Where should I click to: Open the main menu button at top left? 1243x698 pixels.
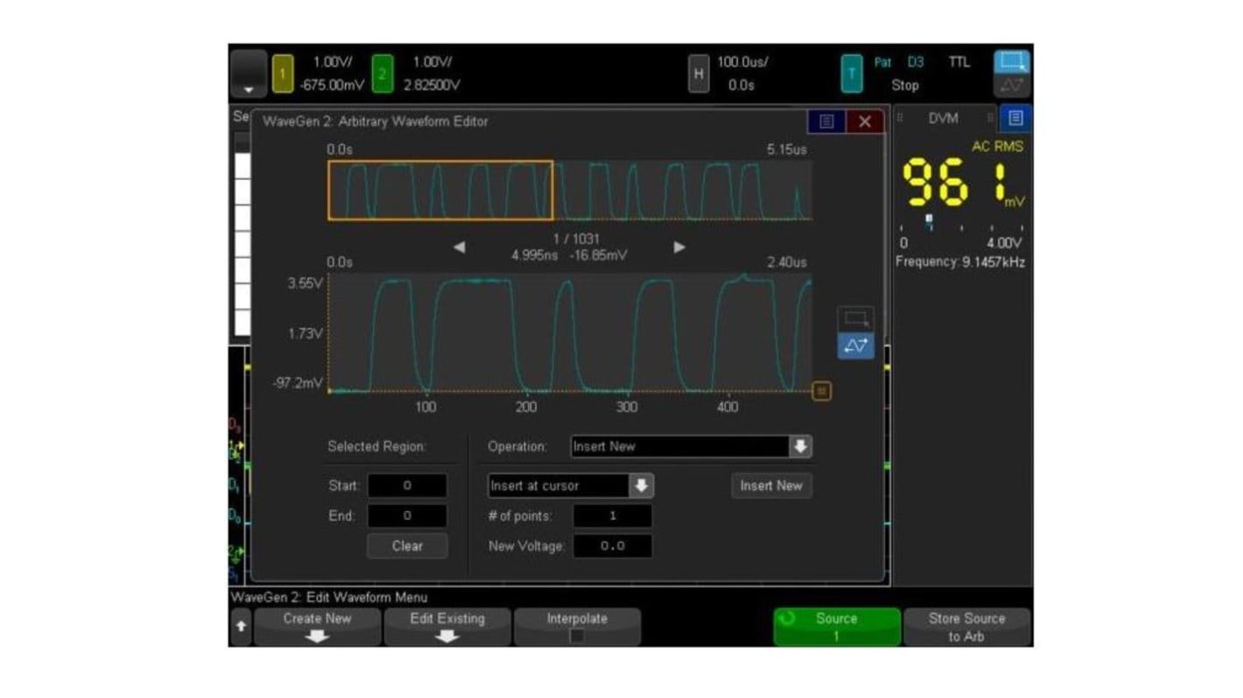[x=248, y=73]
